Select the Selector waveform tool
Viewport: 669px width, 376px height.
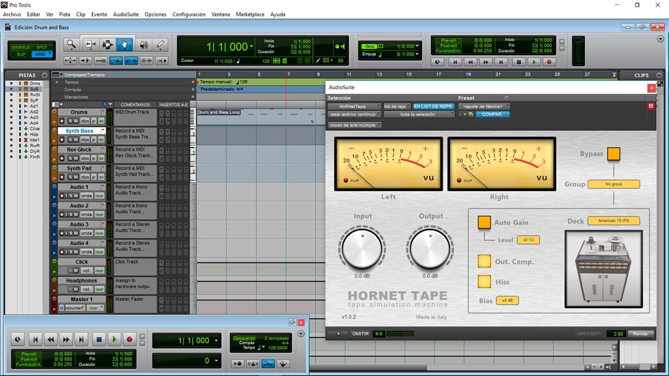point(107,45)
